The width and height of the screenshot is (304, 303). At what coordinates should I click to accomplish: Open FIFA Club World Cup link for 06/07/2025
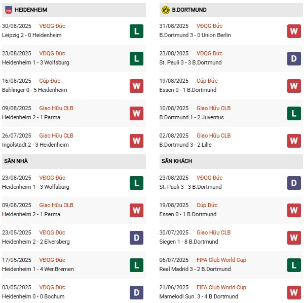[x=221, y=260]
